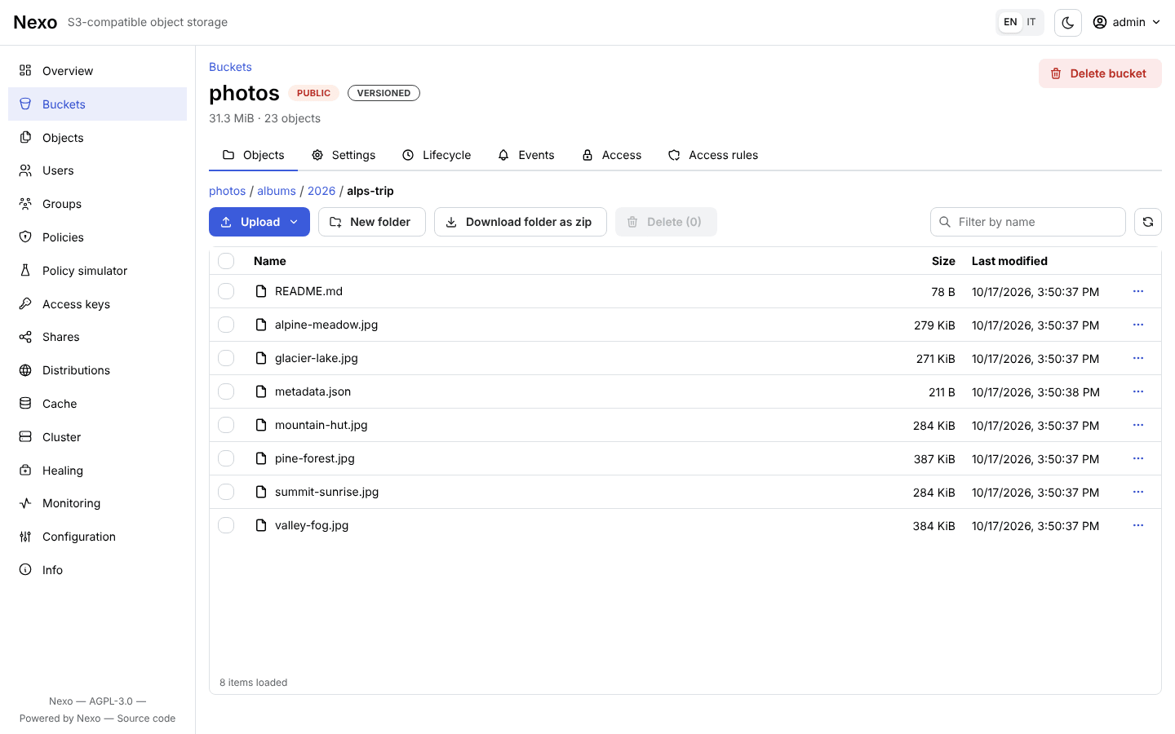Open actions menu for summit-sunrise.jpg
The image size is (1175, 734).
point(1138,492)
